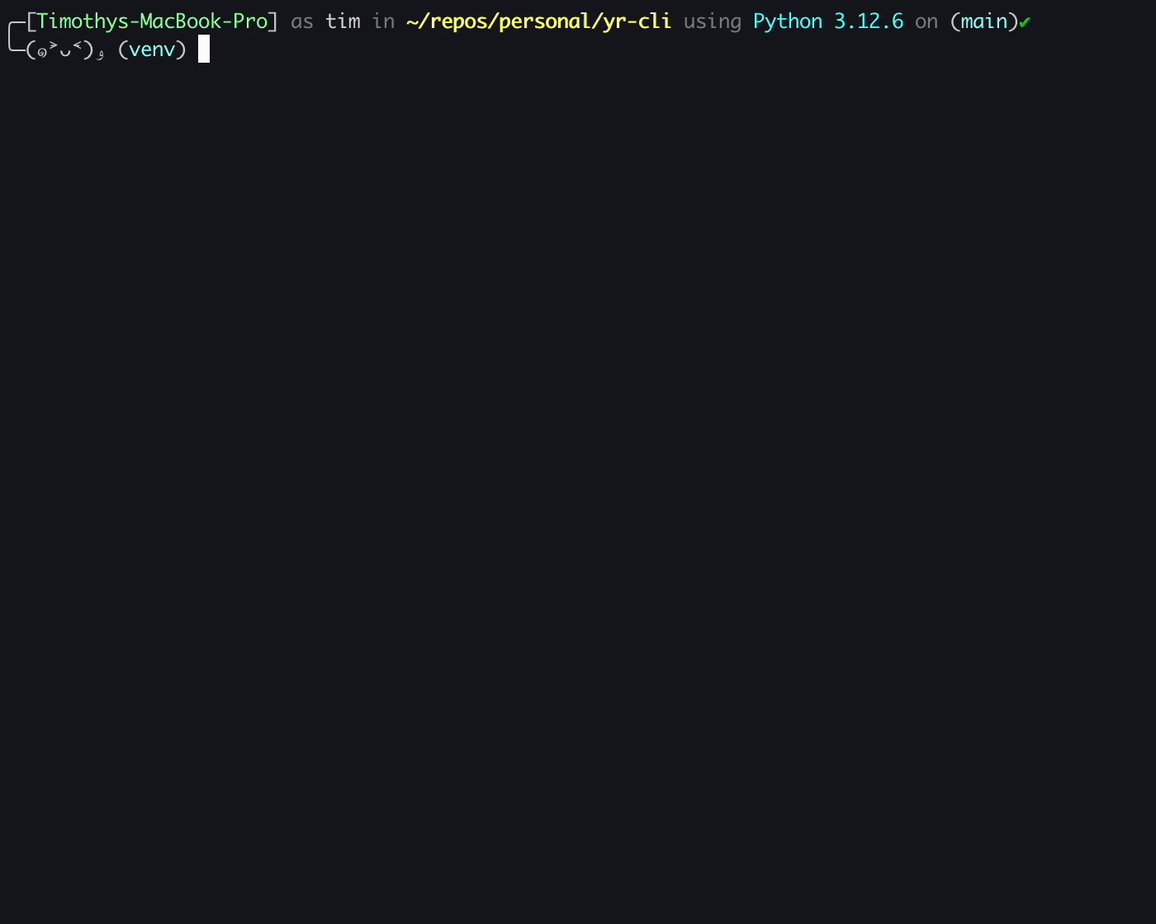Click the (main) git branch label
Image resolution: width=1156 pixels, height=924 pixels.
point(984,21)
